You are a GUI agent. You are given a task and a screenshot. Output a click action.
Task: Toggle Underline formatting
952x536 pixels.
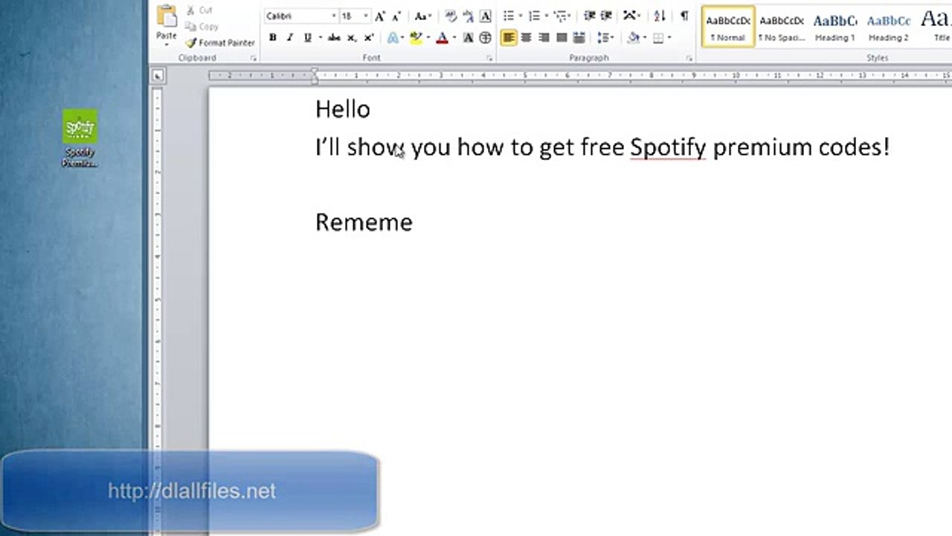click(307, 37)
